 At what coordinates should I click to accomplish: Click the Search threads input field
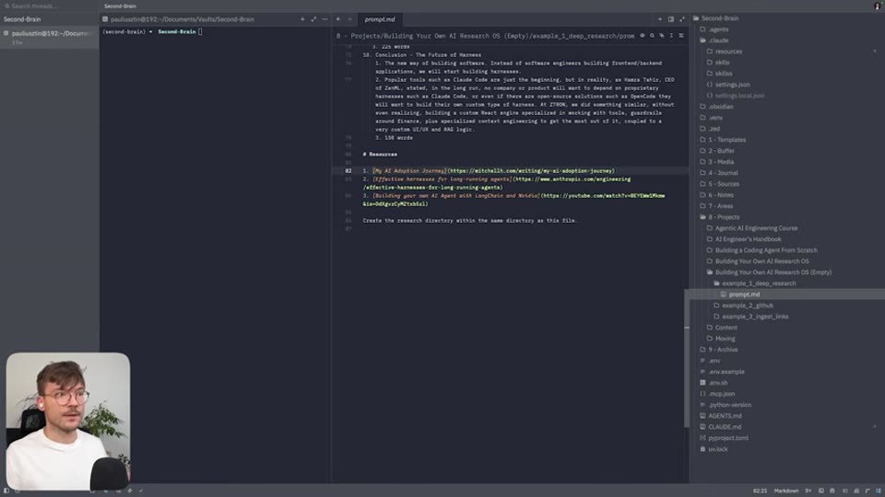pos(34,6)
